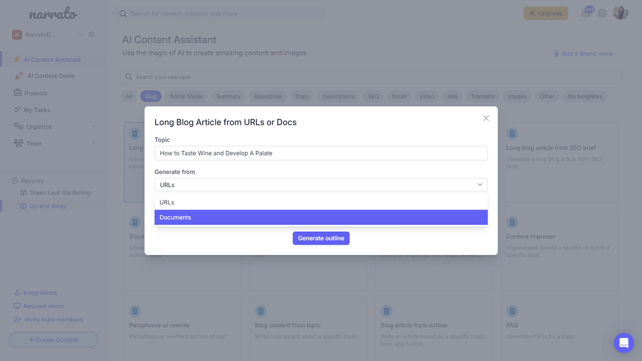Open the FAQ template card

[560, 330]
